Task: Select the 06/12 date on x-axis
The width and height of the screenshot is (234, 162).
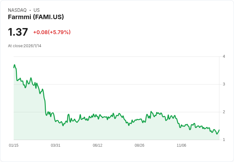Action: tap(98, 145)
